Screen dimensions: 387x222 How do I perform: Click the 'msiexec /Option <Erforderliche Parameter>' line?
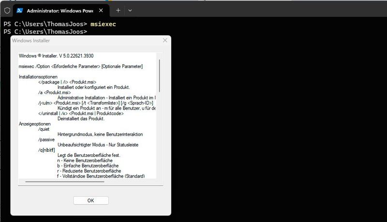80,67
